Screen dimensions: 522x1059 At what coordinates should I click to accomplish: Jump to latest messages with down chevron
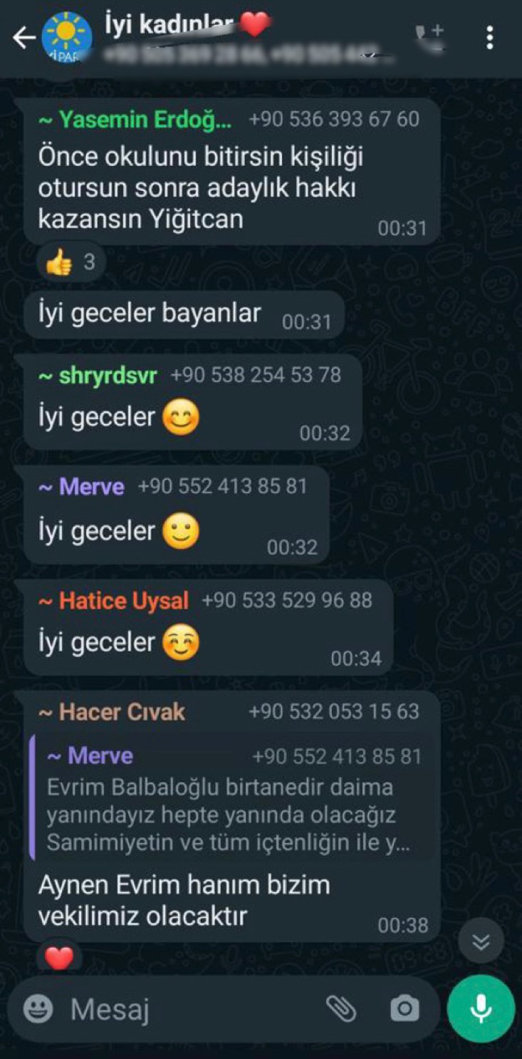pos(481,941)
